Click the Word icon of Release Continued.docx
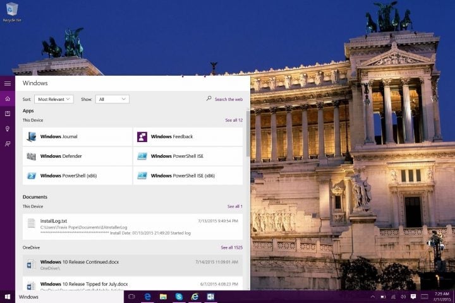The image size is (455, 303). [x=31, y=264]
